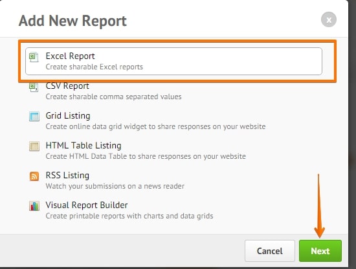Click the Excel Report spreadsheet icon
356x269 pixels.
pyautogui.click(x=34, y=57)
